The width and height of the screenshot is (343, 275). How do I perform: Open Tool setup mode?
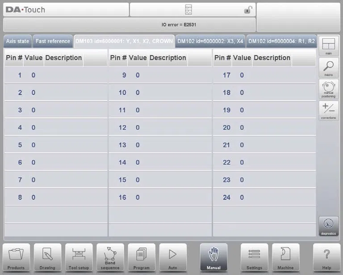tap(79, 258)
